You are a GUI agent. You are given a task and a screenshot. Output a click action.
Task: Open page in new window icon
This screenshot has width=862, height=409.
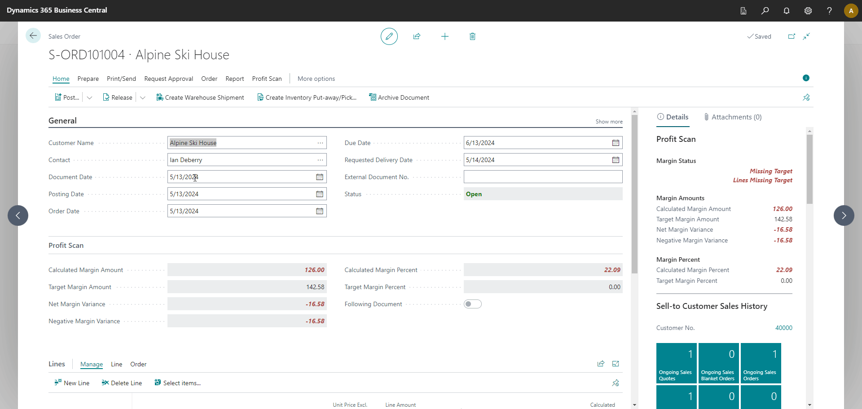[792, 36]
